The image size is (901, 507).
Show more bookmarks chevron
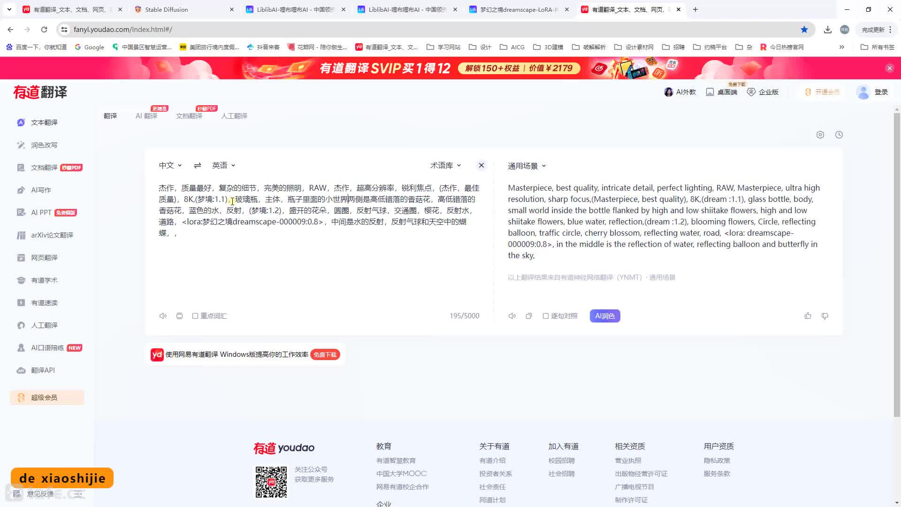pyautogui.click(x=842, y=47)
